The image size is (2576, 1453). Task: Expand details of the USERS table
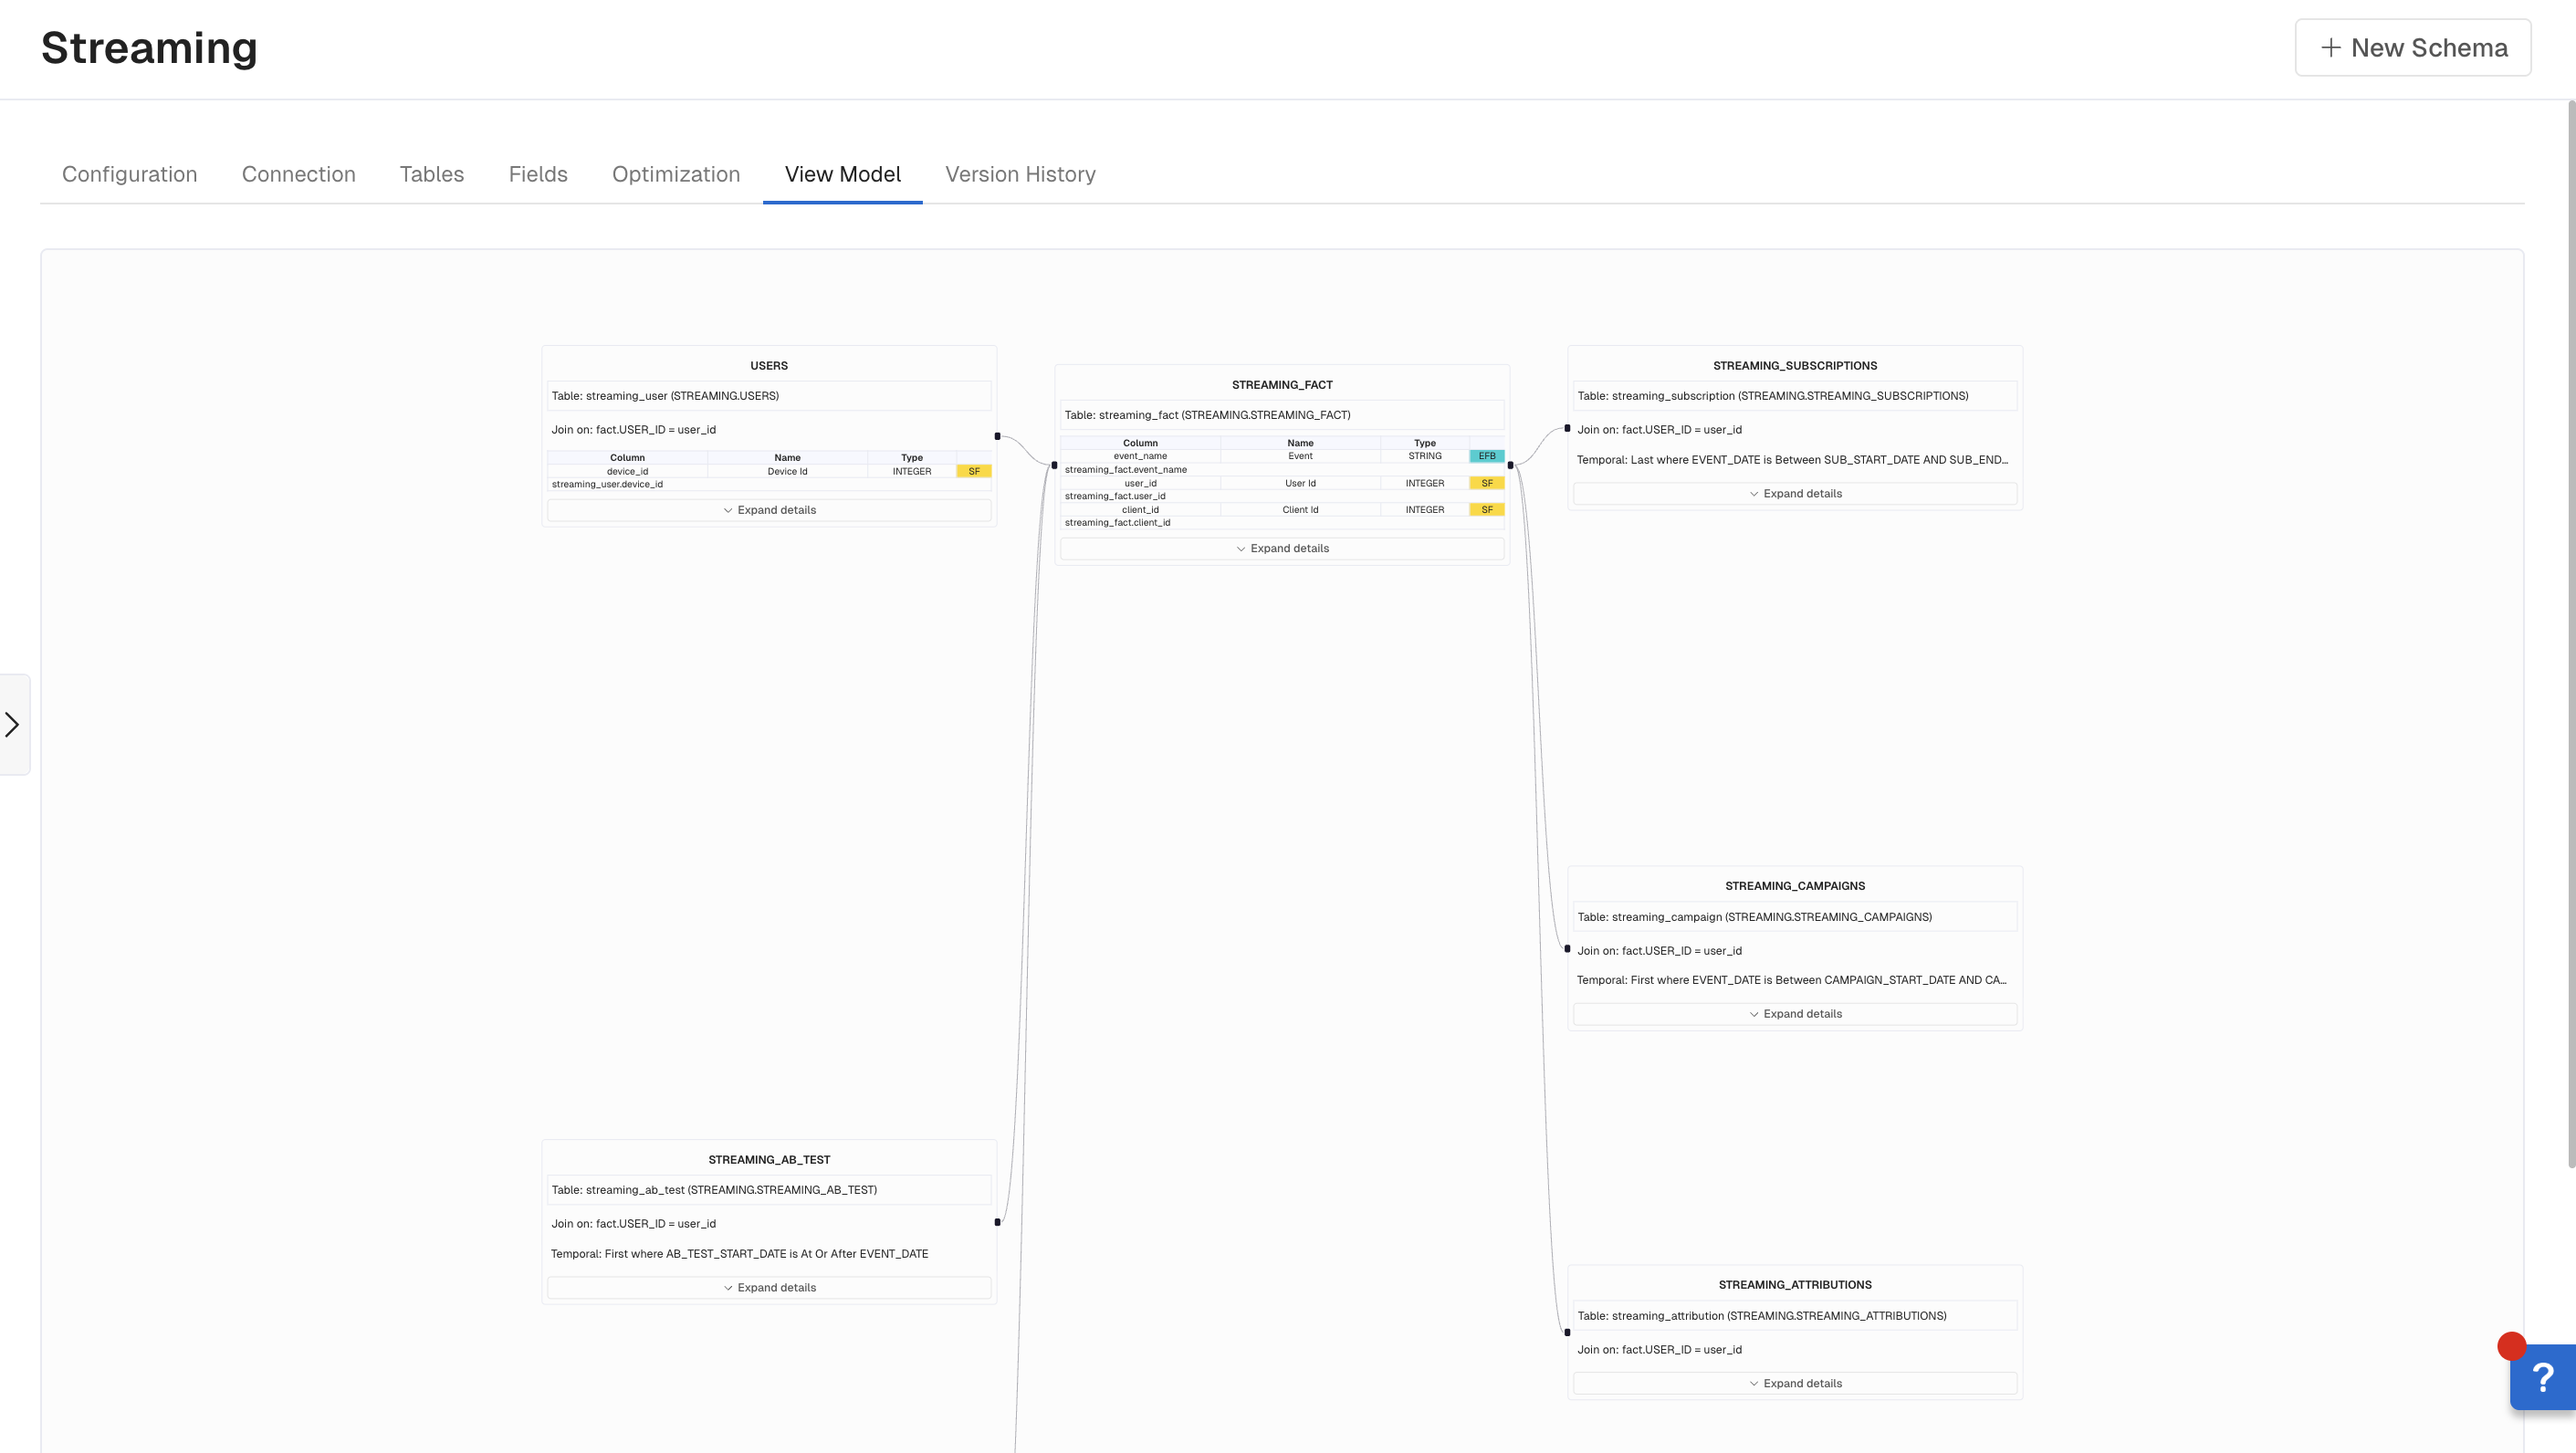(x=769, y=510)
